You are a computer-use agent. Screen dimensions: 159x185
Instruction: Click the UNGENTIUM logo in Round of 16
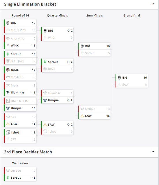[8, 101]
